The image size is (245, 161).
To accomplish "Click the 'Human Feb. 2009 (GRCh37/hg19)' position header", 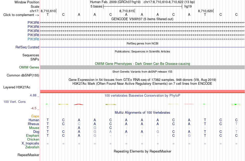I will coord(115,2).
